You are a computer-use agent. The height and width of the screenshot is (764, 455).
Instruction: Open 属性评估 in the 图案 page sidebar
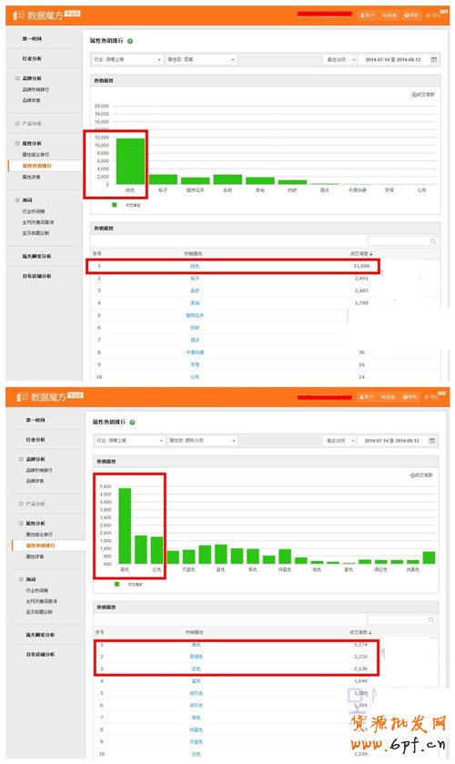click(31, 178)
